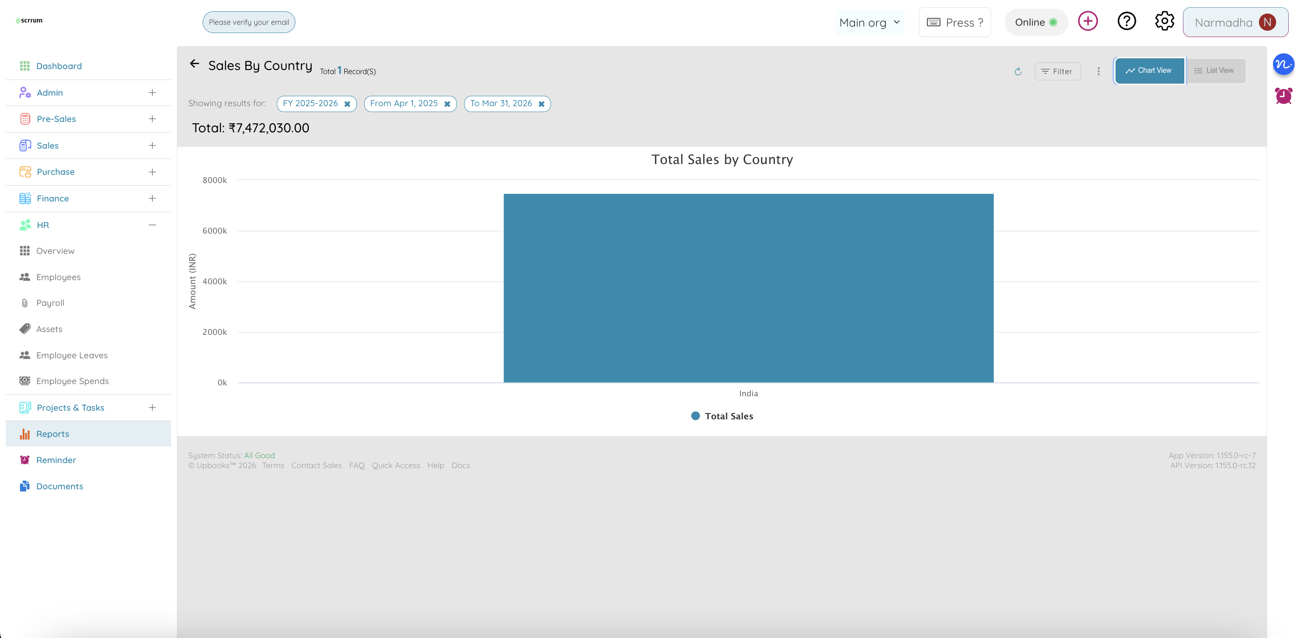Toggle the Total Sales legend swatch
Screen dimensions: 1301x638
pyautogui.click(x=695, y=416)
